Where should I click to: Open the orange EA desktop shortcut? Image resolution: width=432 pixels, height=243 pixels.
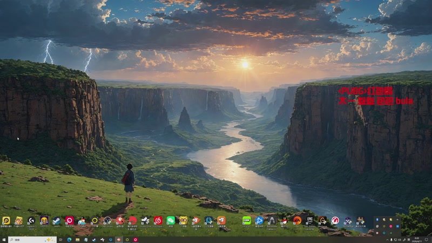click(x=298, y=220)
